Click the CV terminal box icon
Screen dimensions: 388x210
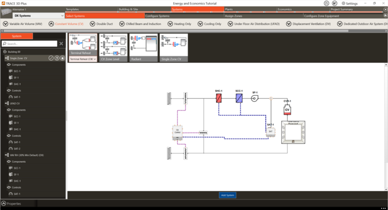(287, 109)
